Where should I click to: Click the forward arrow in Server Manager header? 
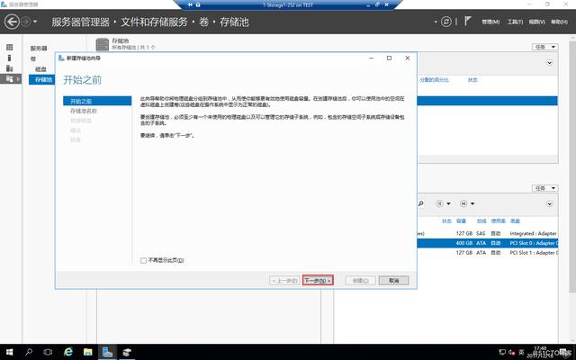(x=26, y=22)
